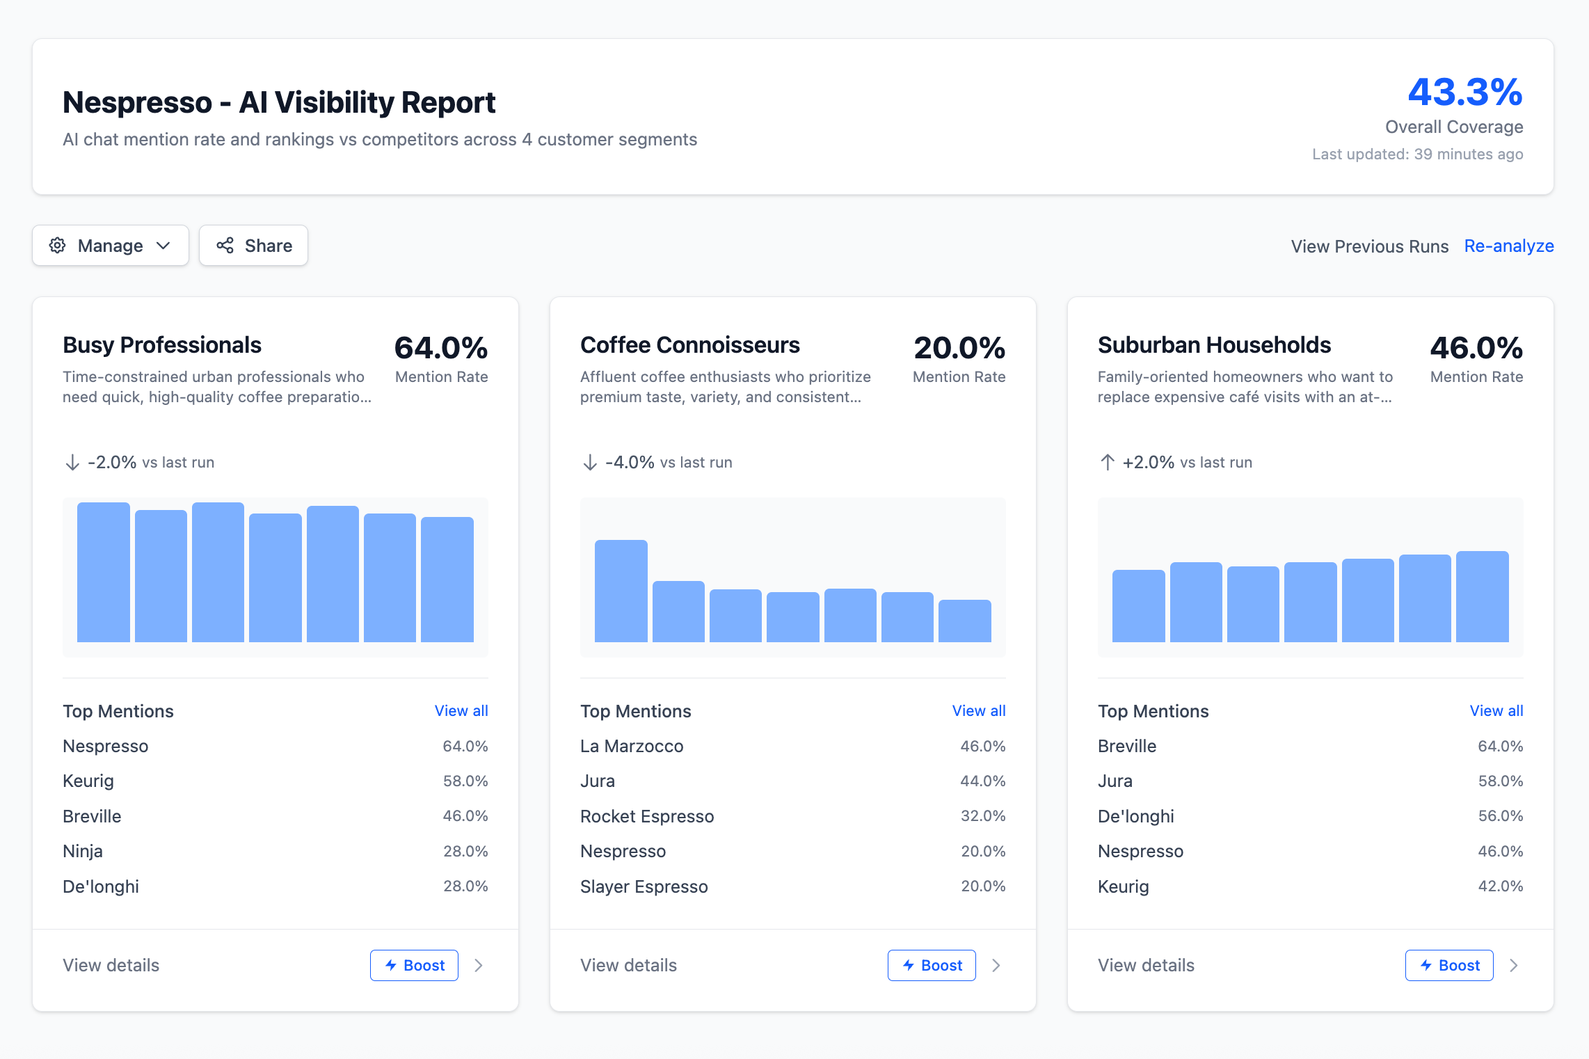Image resolution: width=1589 pixels, height=1059 pixels.
Task: Click lightning Boost icon in Busy Professionals card
Action: coord(391,966)
